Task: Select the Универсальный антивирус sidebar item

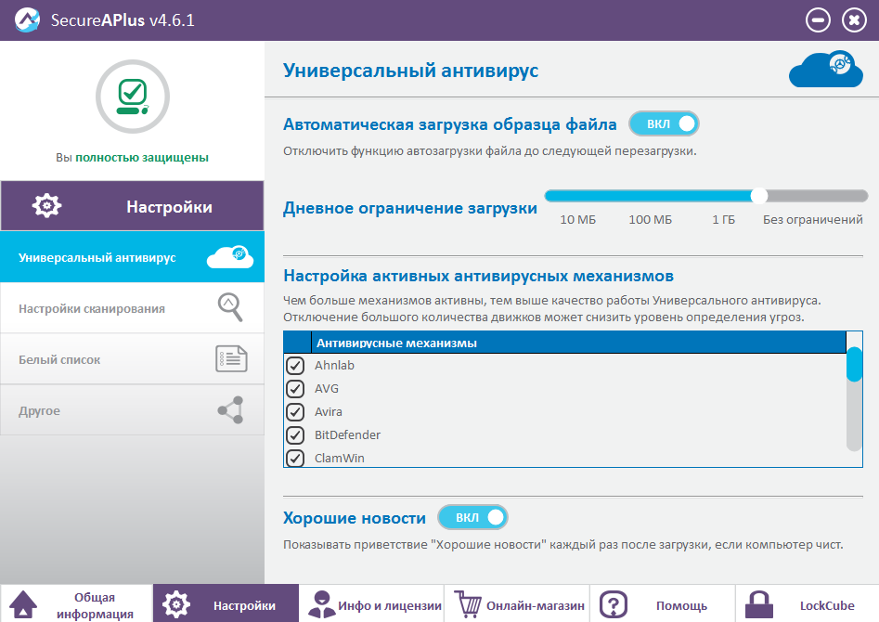Action: pyautogui.click(x=133, y=257)
